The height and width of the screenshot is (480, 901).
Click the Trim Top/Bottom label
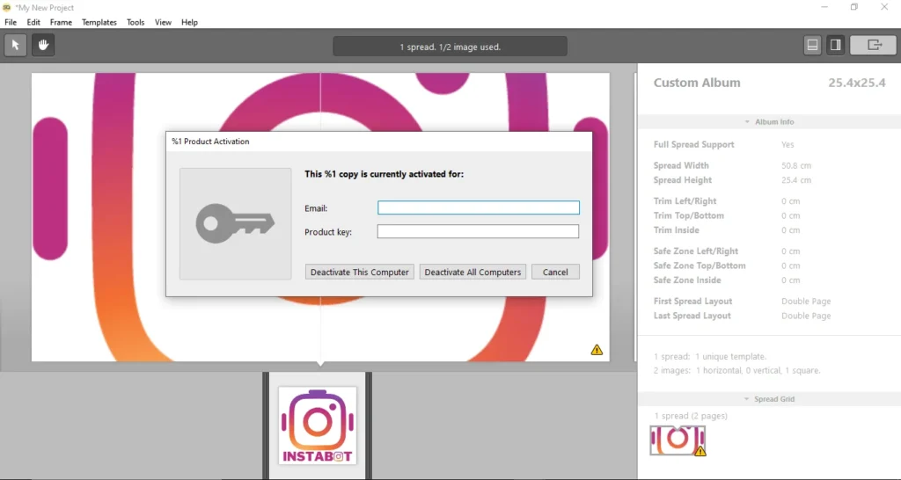tap(688, 215)
